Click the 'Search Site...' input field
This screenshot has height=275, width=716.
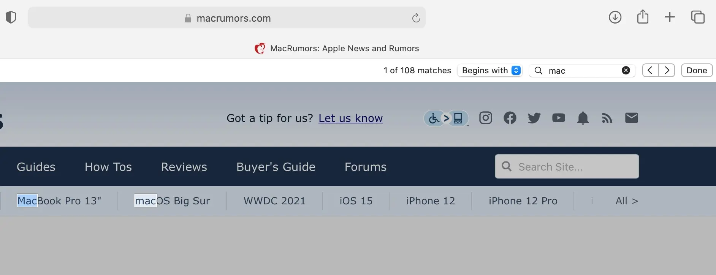[567, 166]
